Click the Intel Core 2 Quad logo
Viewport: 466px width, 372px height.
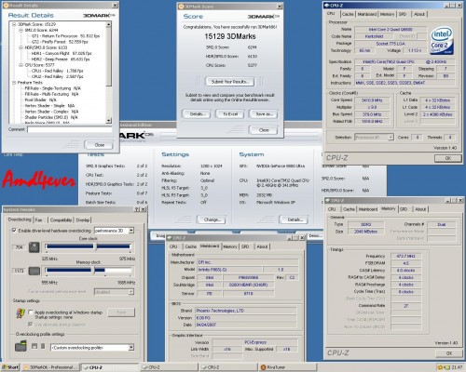(x=442, y=40)
